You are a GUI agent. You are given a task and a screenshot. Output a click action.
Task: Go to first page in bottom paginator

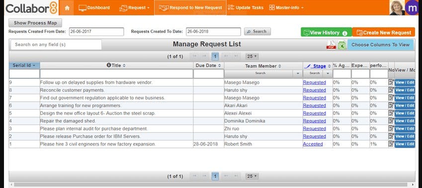194,176
